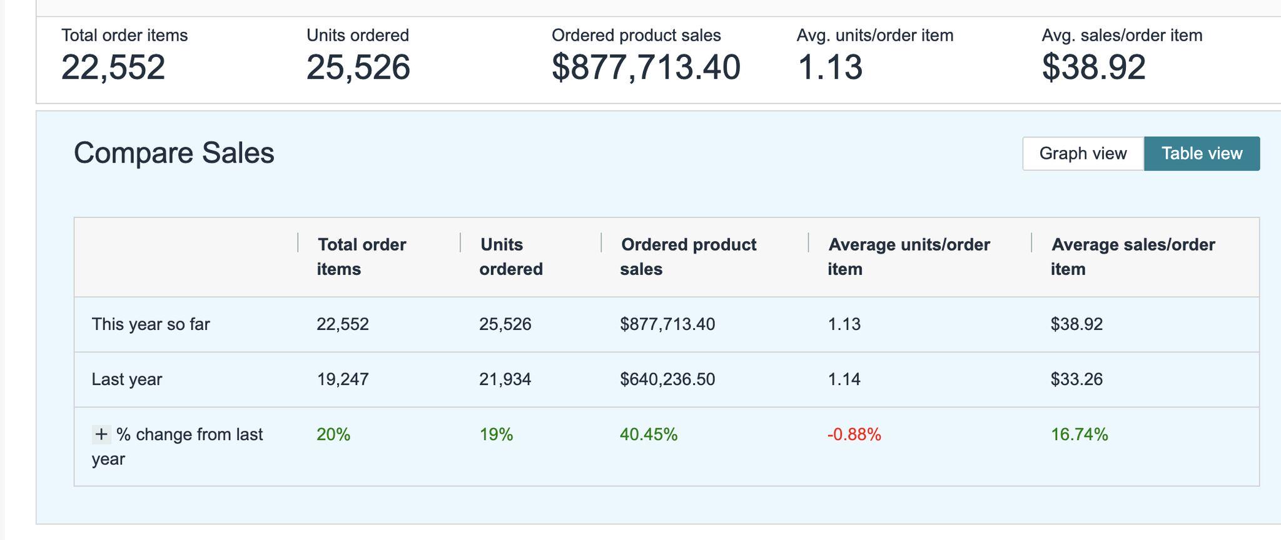The width and height of the screenshot is (1281, 540).
Task: Click the large 1.13 avg. units summary figure
Action: (x=829, y=67)
